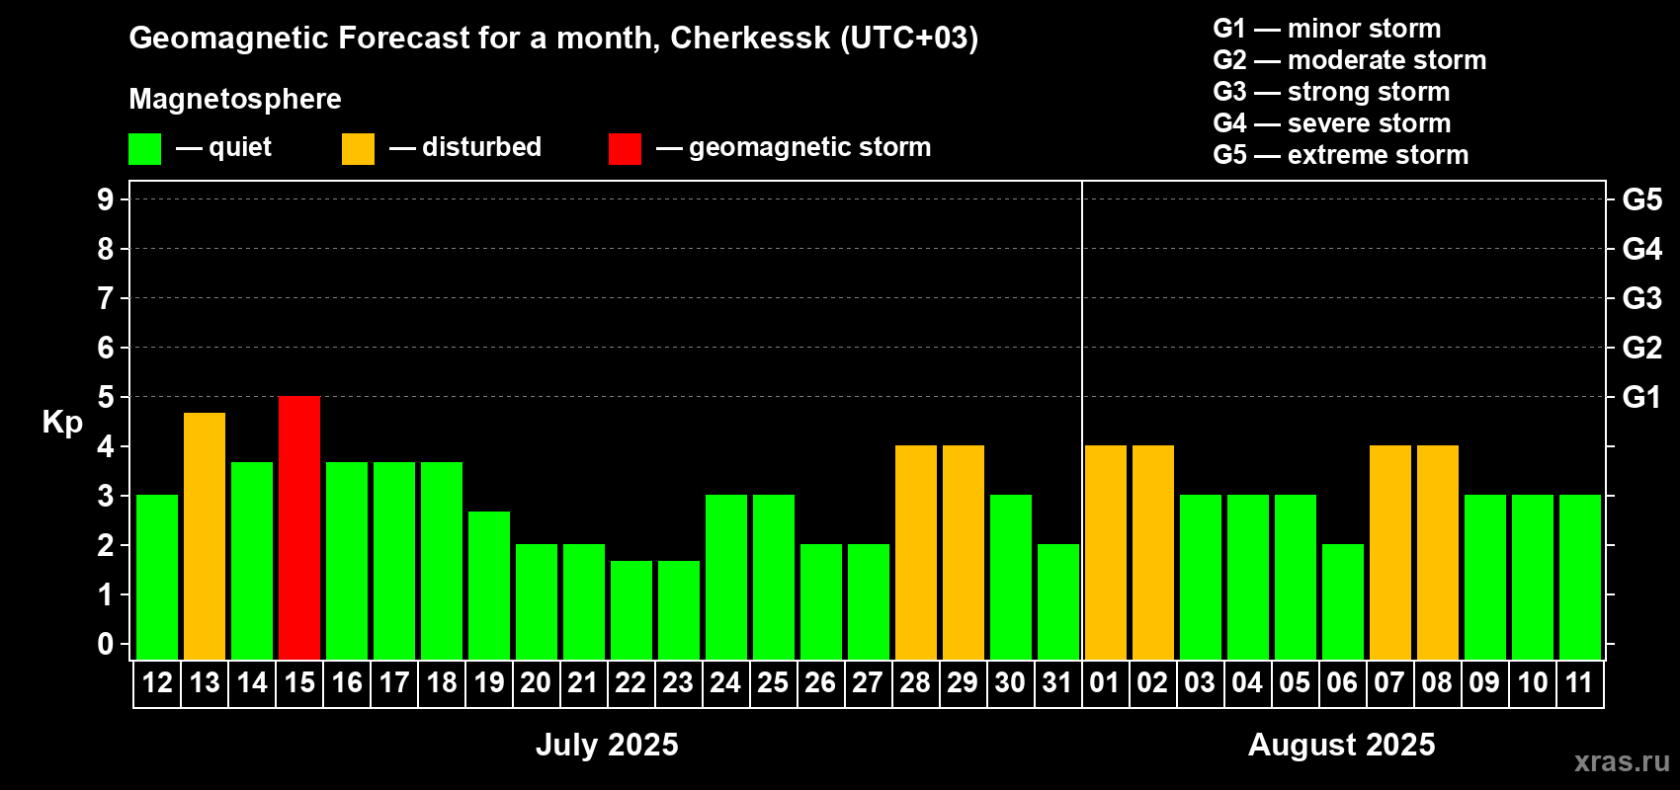Click the green quiet legend swatch
Viewport: 1680px width, 790px height.
click(x=144, y=149)
